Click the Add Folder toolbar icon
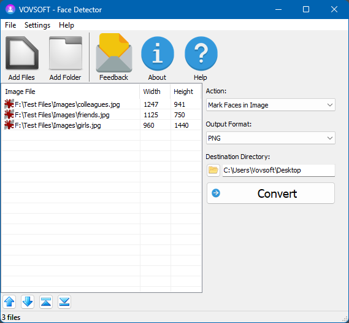The width and height of the screenshot is (349, 323). 66,53
